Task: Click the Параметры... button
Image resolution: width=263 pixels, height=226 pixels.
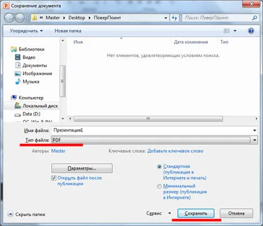Action: [x=82, y=168]
